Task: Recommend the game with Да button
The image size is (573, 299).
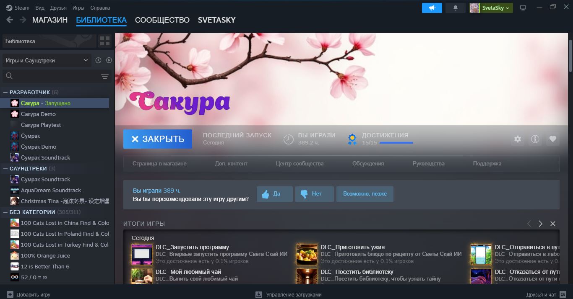Action: (x=275, y=194)
